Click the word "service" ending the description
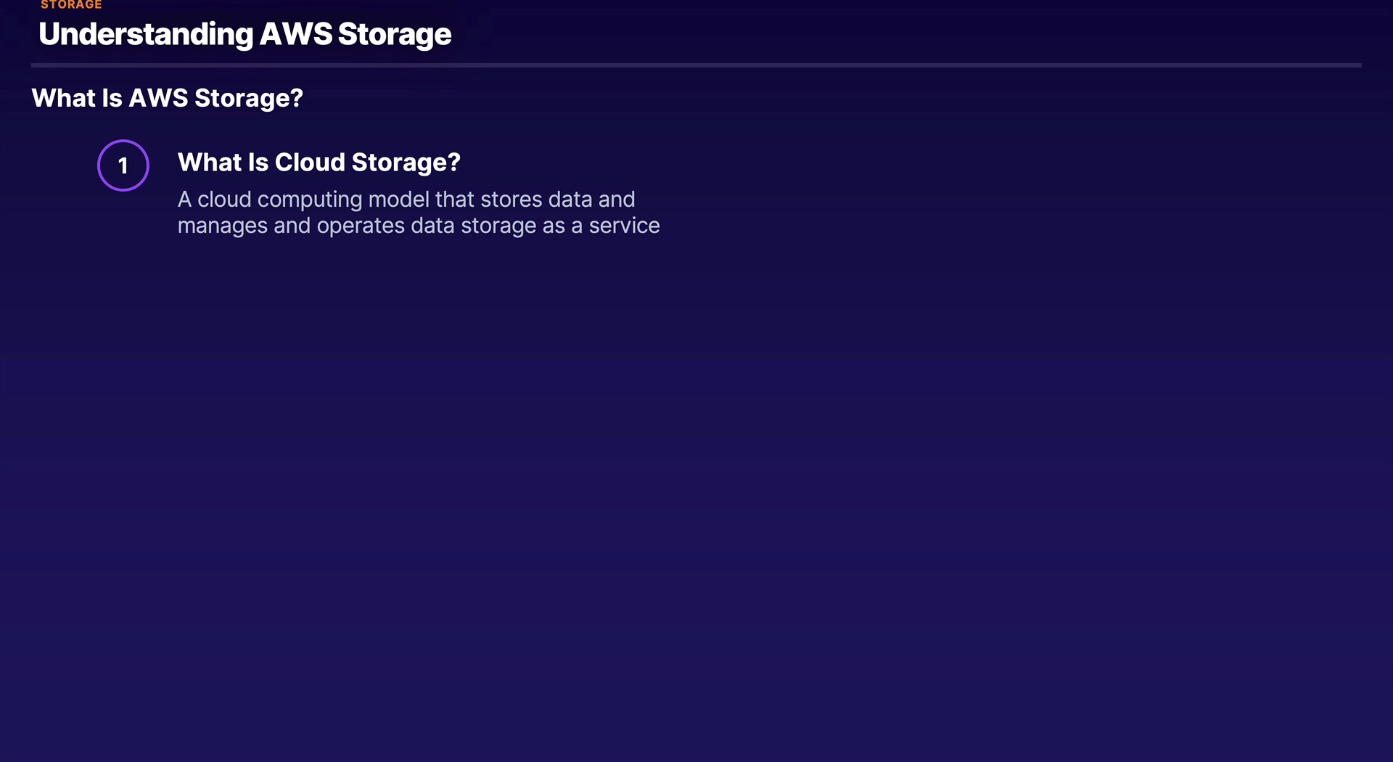The height and width of the screenshot is (762, 1393). pos(624,226)
